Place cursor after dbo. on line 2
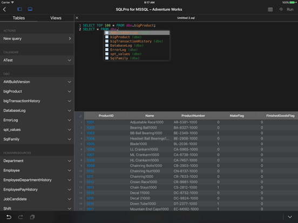The image size is (298, 223). [x=118, y=29]
